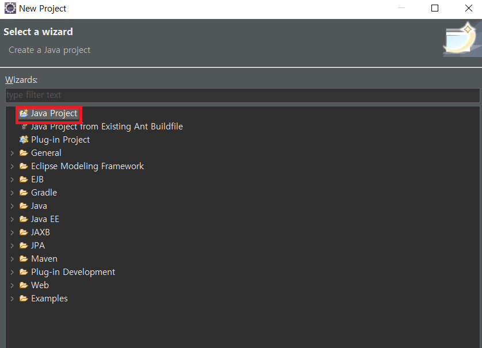Viewport: 482px width, 348px height.
Task: Expand the General category
Action: point(12,153)
